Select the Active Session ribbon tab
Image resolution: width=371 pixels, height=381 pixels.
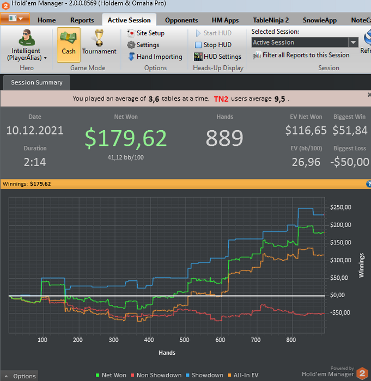129,20
